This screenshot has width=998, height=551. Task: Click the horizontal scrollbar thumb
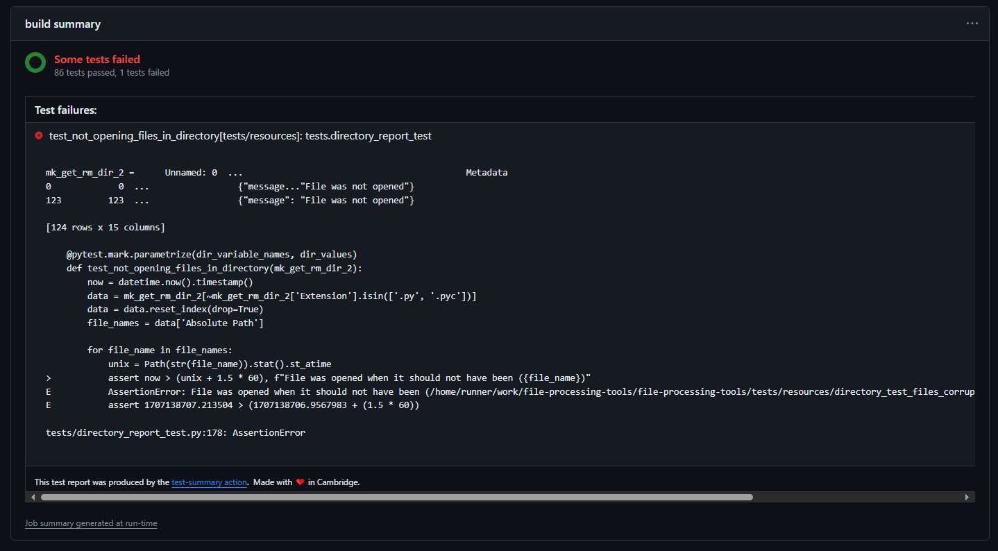click(x=396, y=497)
